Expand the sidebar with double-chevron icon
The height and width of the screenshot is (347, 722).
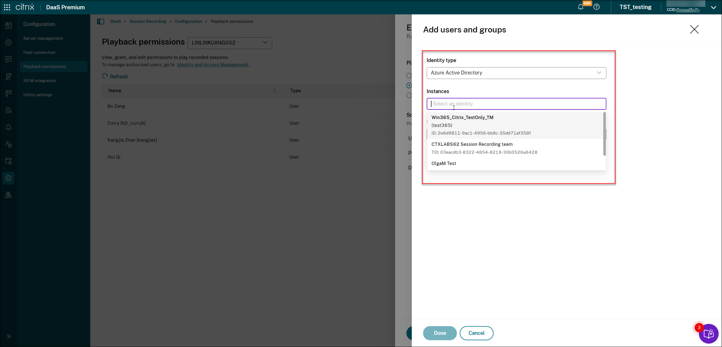click(8, 336)
